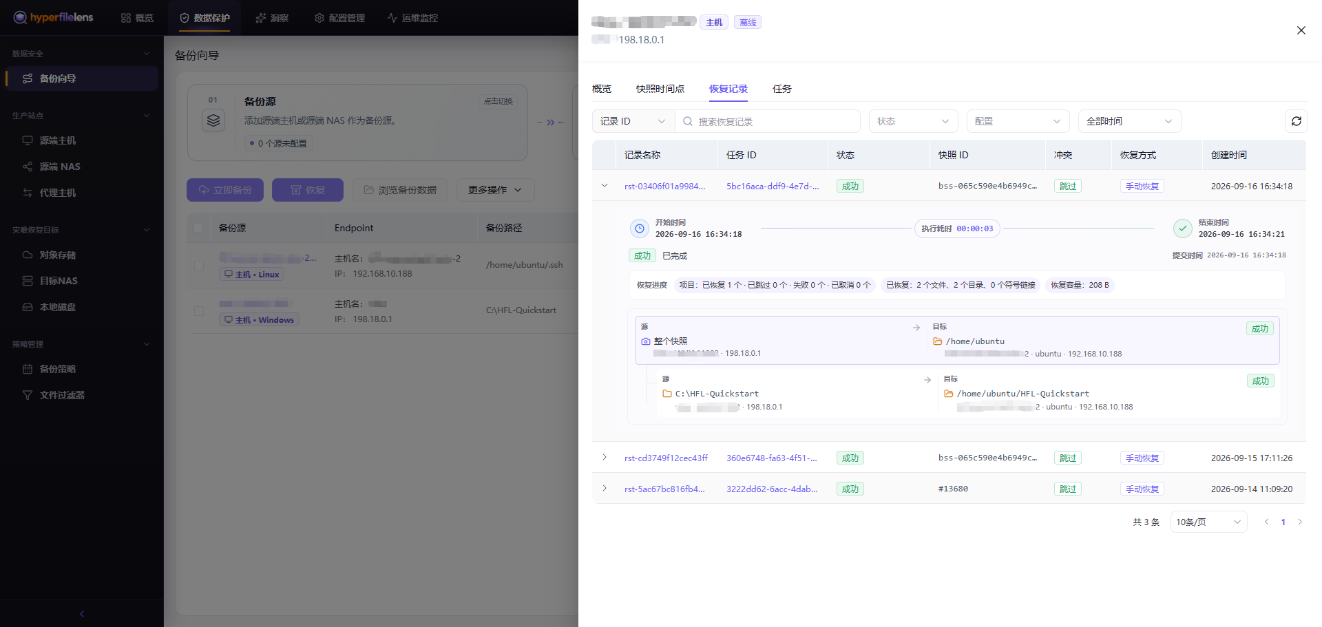
Task: Open the 10条/页 page size dropdown
Action: (x=1208, y=522)
